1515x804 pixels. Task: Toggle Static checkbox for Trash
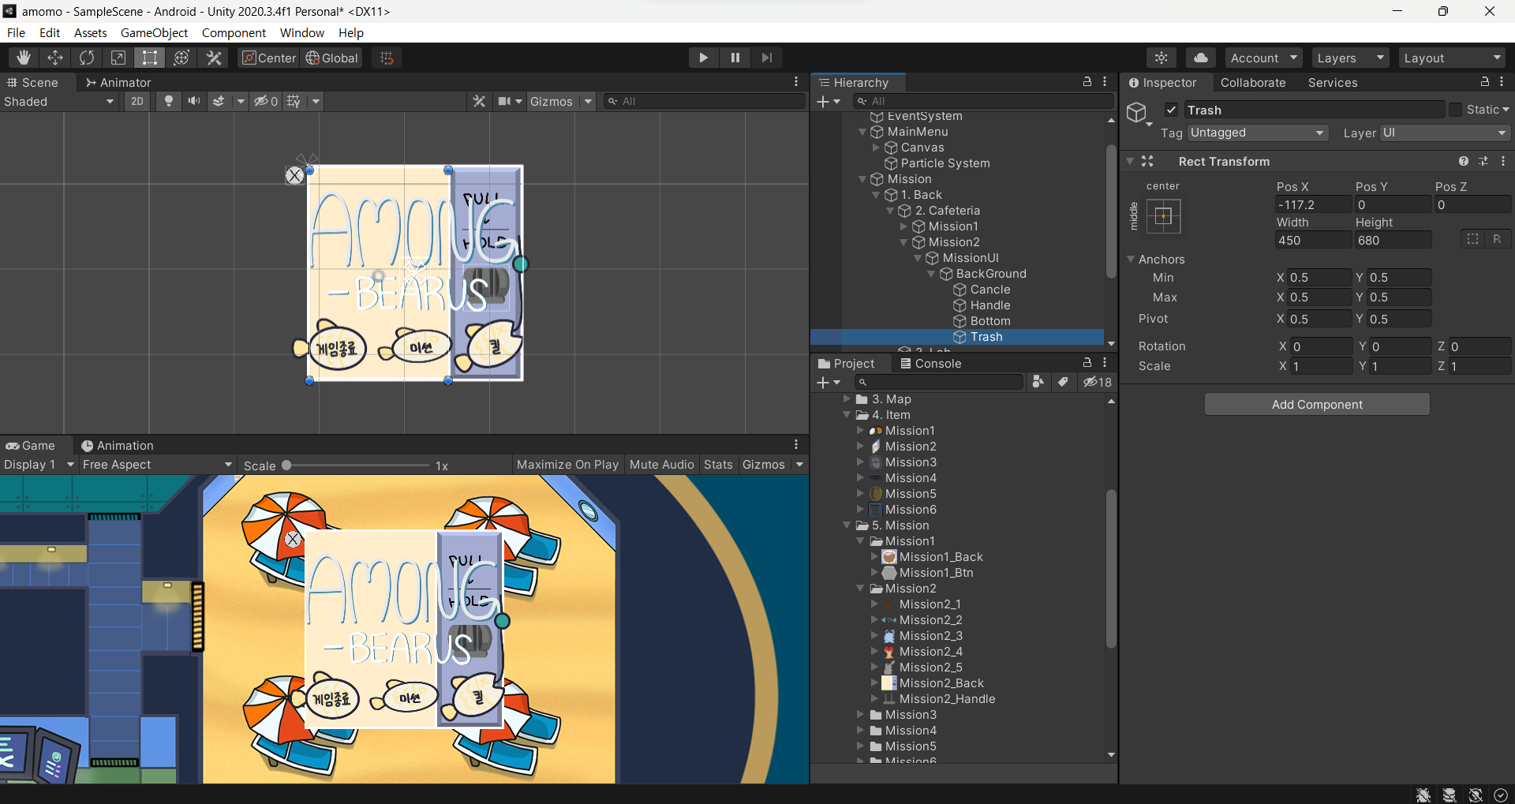(1456, 110)
